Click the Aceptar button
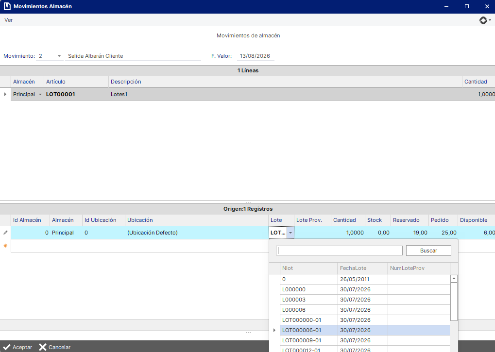 (x=17, y=347)
